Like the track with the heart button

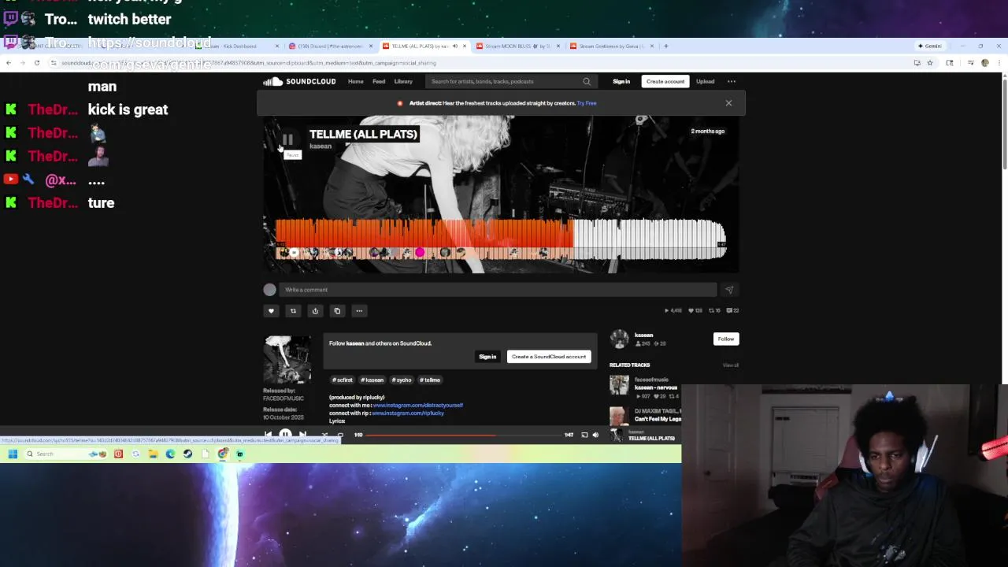tap(271, 310)
